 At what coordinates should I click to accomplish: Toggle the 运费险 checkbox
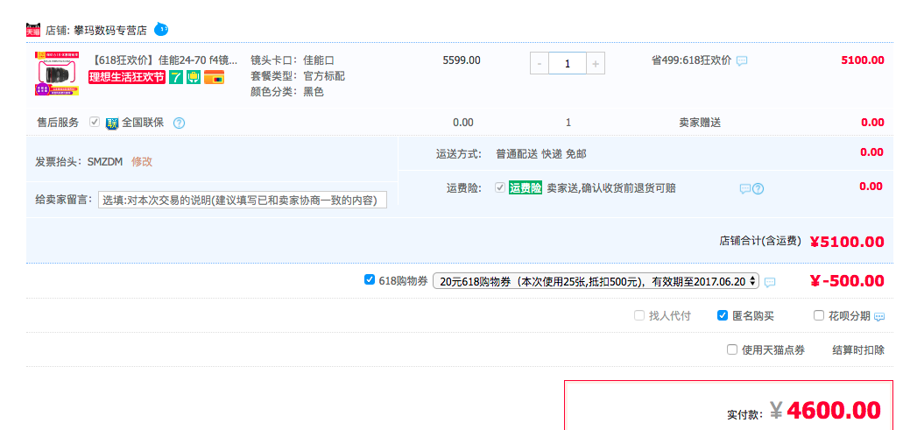[x=500, y=188]
